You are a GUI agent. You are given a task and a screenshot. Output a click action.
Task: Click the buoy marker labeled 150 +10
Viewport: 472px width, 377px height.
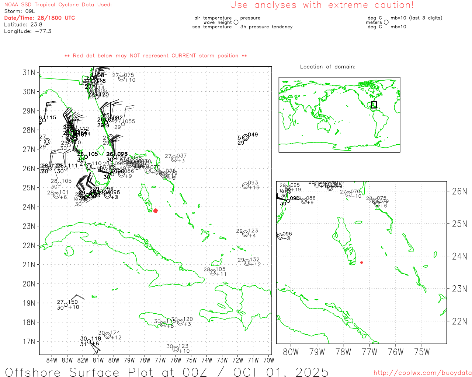[x=66, y=304]
